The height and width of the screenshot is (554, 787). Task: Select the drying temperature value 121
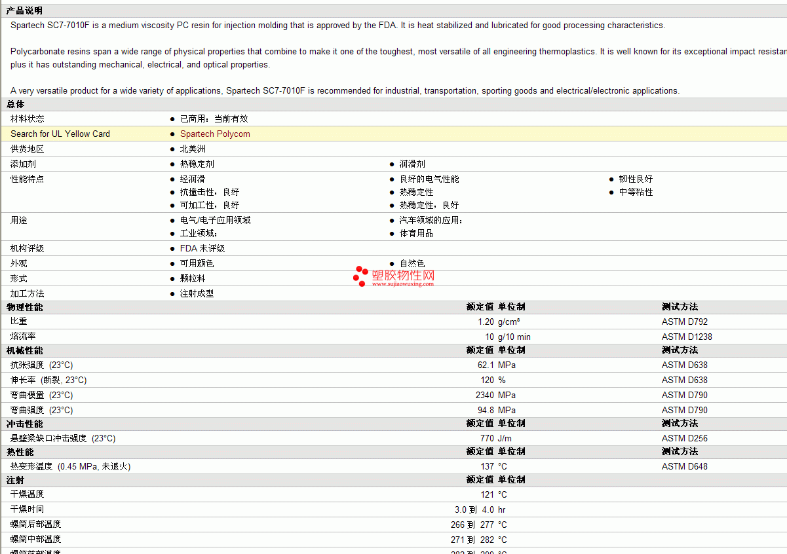(487, 494)
